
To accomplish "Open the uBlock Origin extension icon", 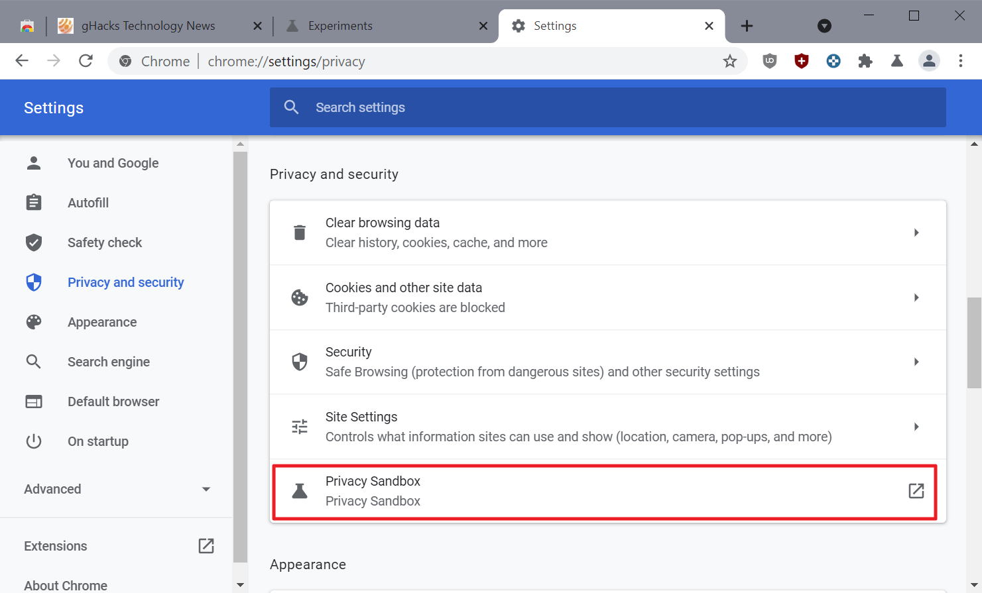I will pyautogui.click(x=770, y=61).
